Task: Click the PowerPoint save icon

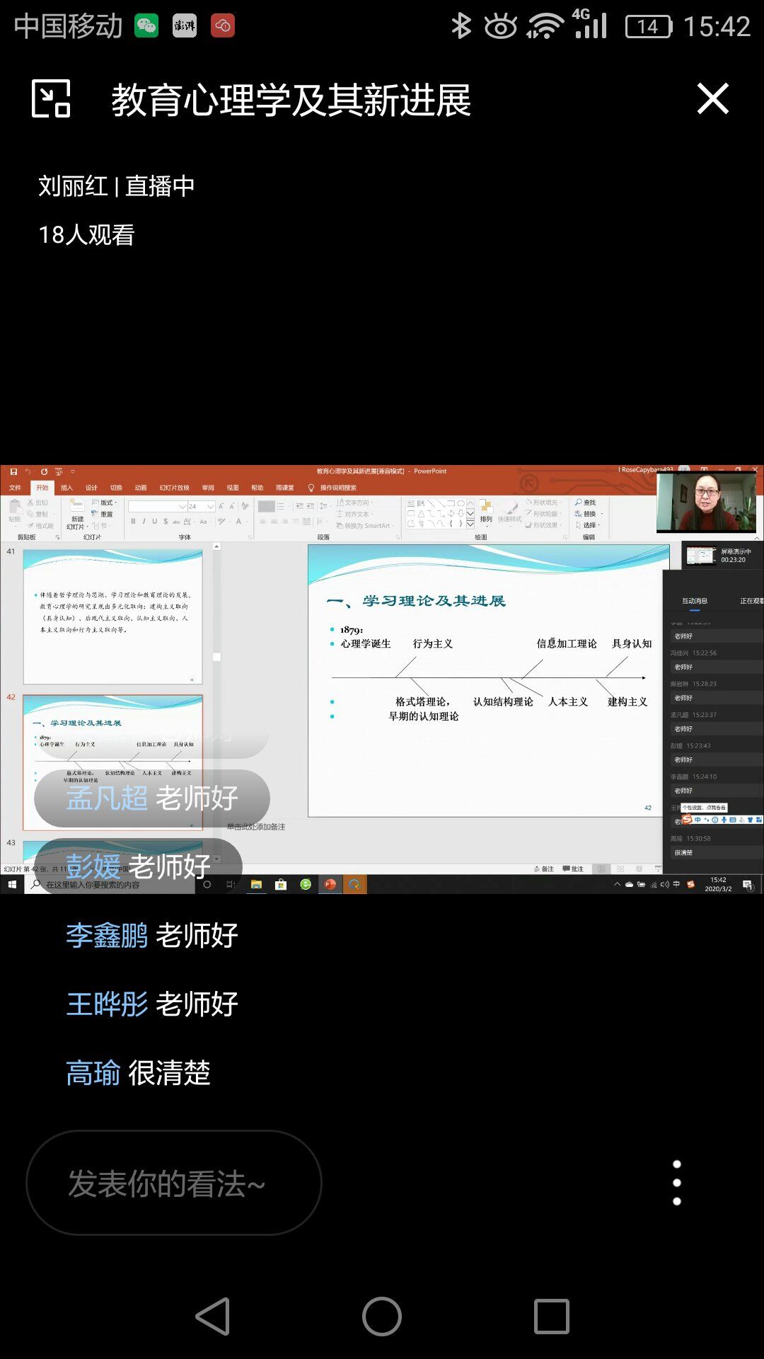Action: [13, 471]
